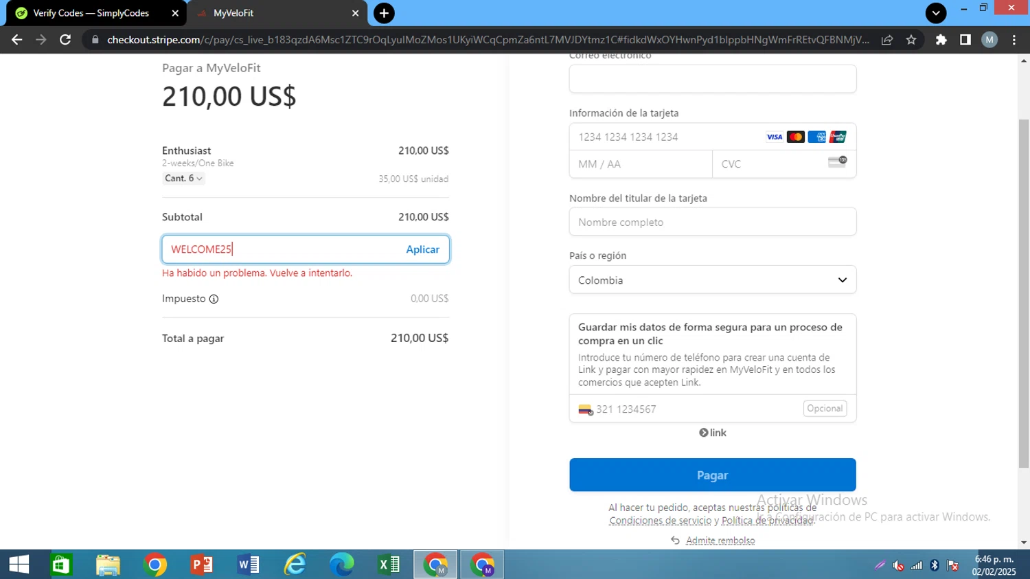The height and width of the screenshot is (579, 1030).
Task: Open Internet Explorer from the taskbar
Action: coord(295,565)
